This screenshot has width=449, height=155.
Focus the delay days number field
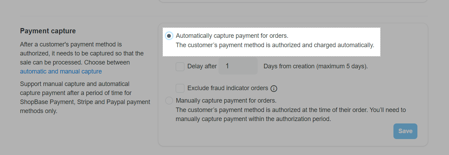(x=238, y=66)
